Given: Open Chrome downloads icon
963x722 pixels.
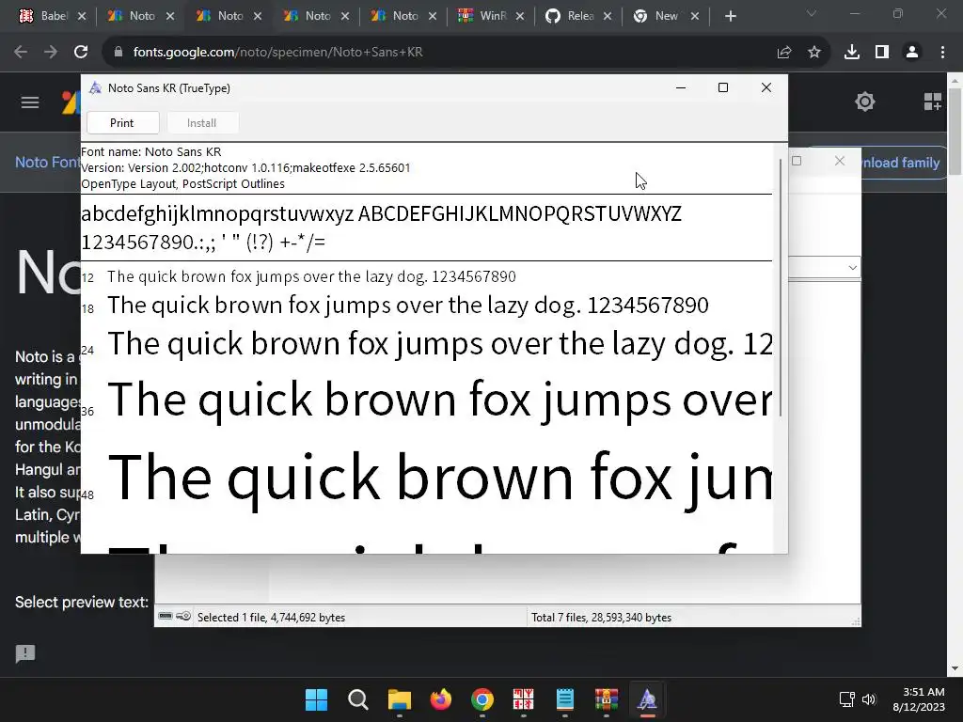Looking at the screenshot, I should [x=852, y=53].
